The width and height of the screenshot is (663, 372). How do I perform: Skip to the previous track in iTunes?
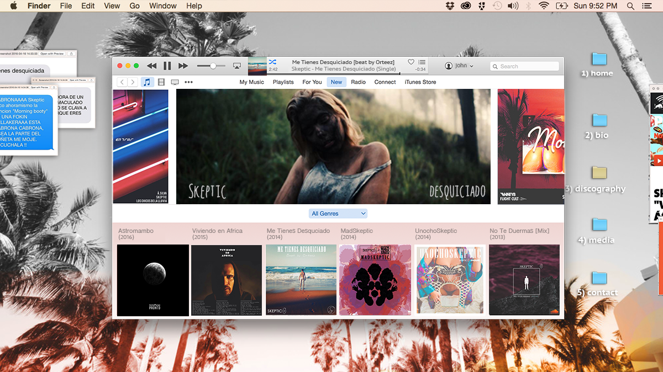151,66
